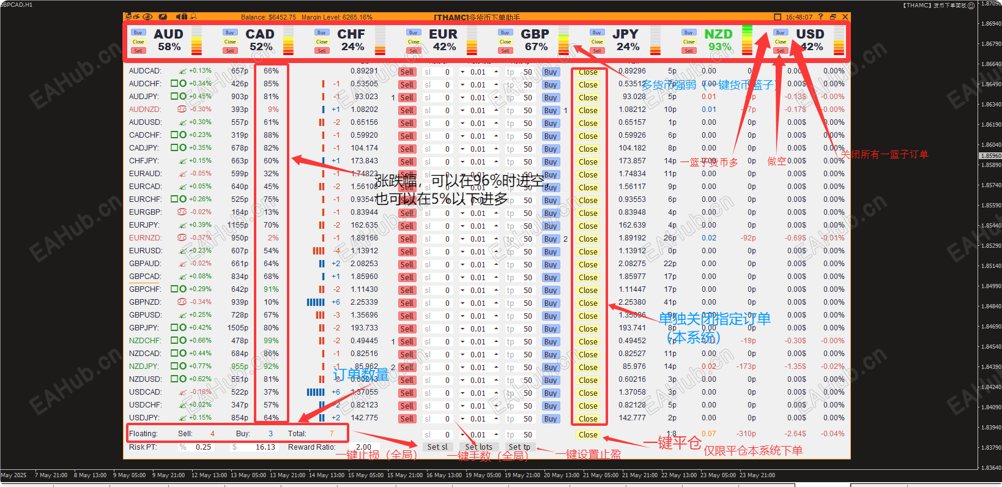Increase lot size in the GBPJPY row

click(x=495, y=329)
